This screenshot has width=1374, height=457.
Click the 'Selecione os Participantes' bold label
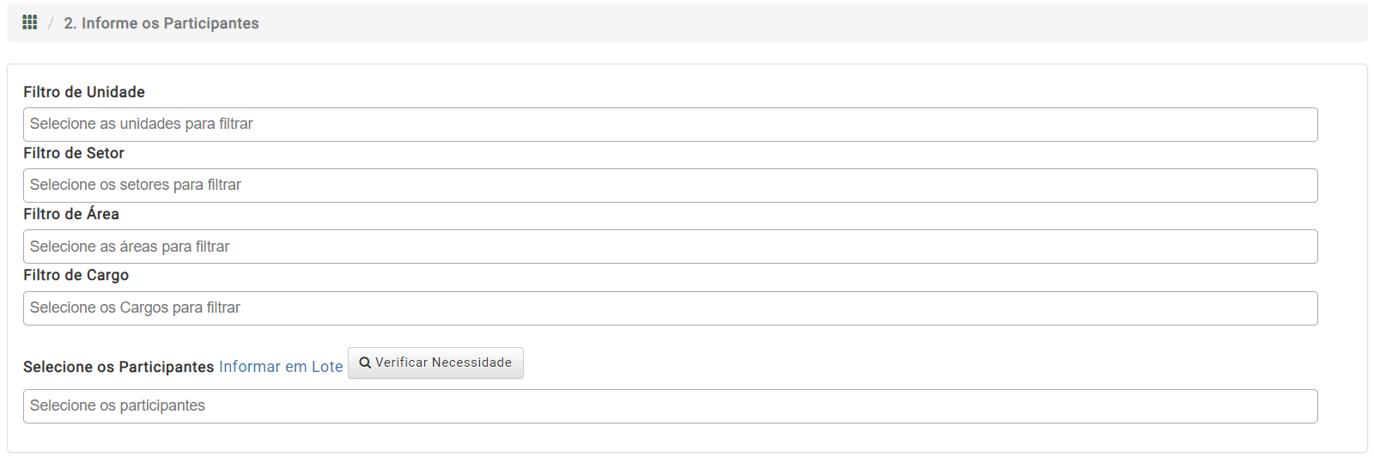[119, 367]
